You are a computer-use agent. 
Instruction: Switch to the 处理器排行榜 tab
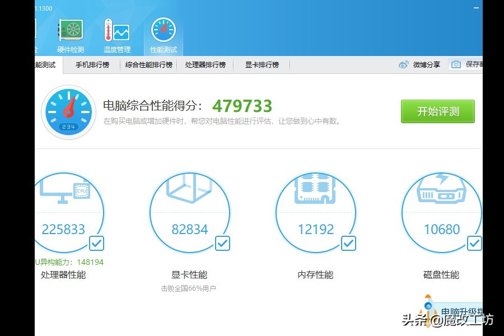click(206, 65)
